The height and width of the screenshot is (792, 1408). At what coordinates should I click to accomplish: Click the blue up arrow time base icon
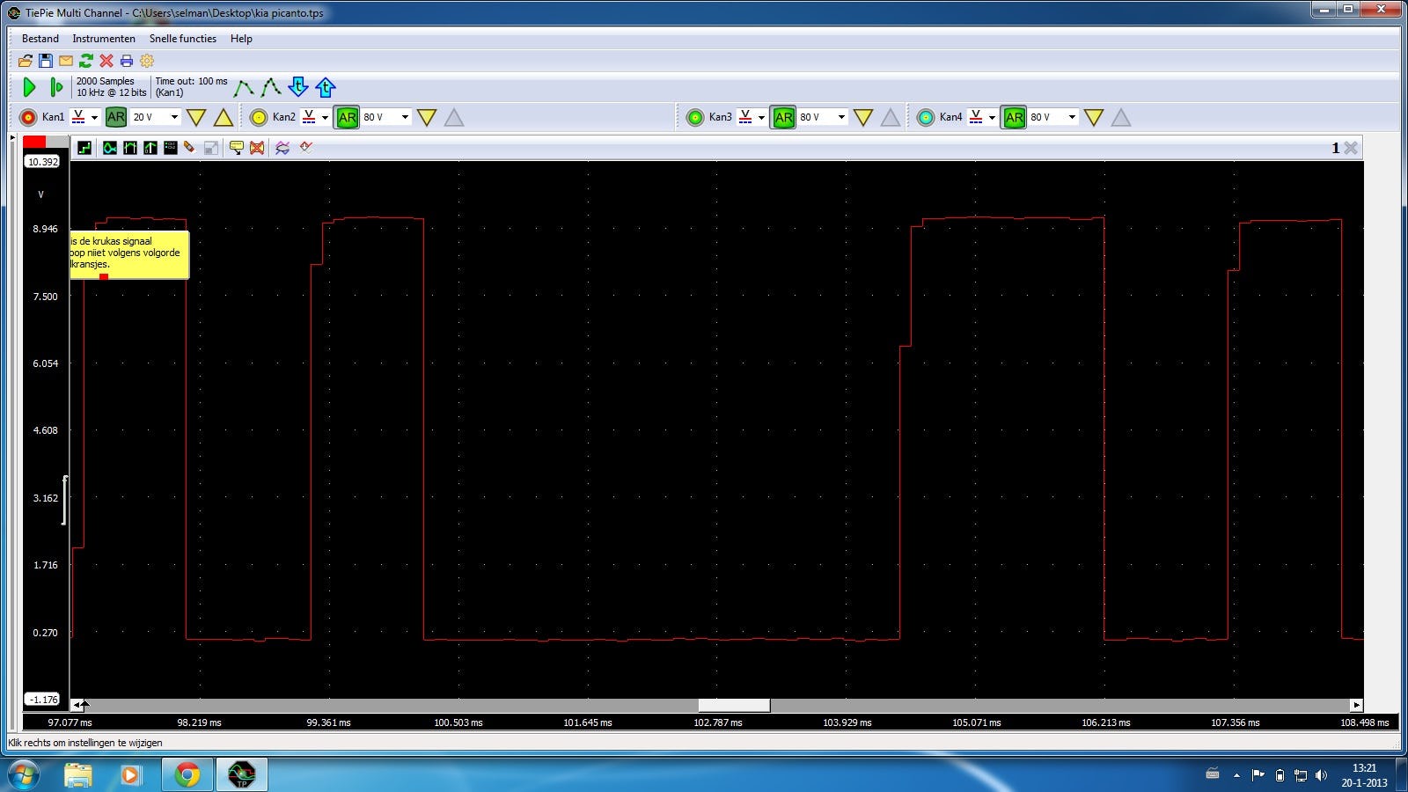coord(326,87)
